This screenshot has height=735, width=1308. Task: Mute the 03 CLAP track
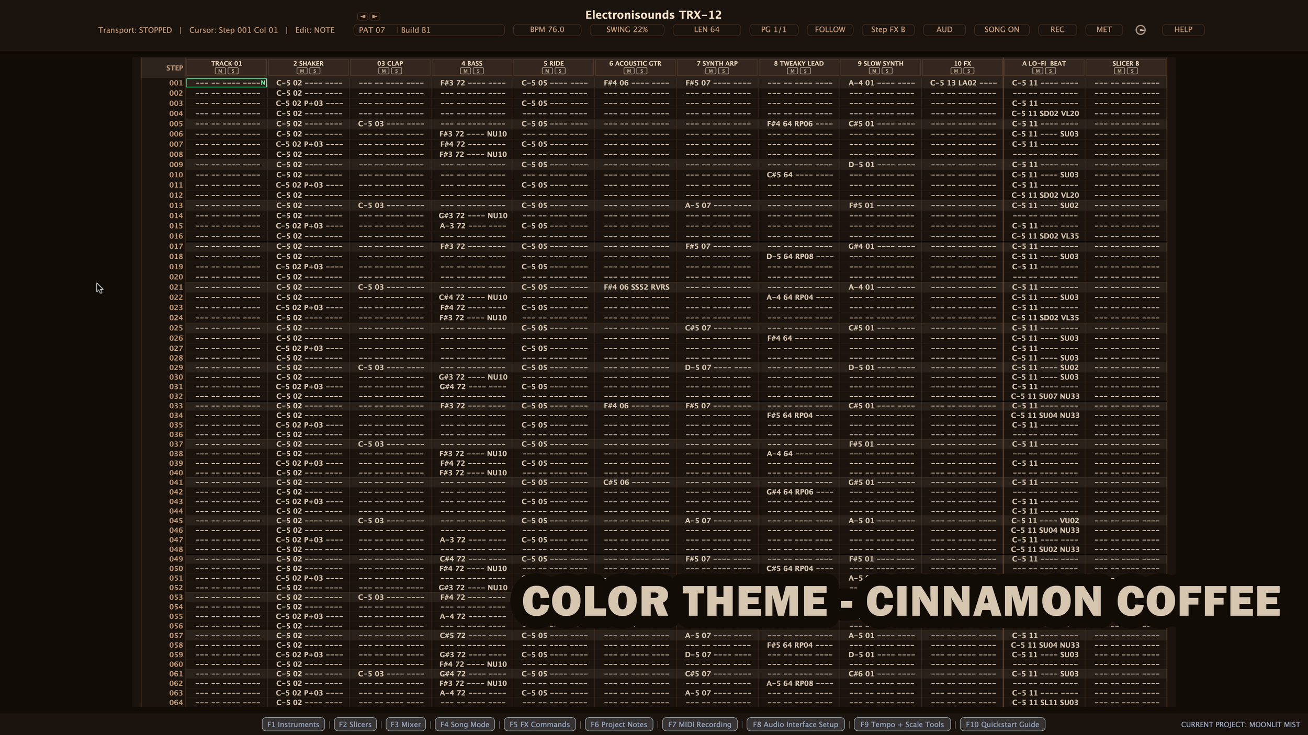tap(384, 71)
